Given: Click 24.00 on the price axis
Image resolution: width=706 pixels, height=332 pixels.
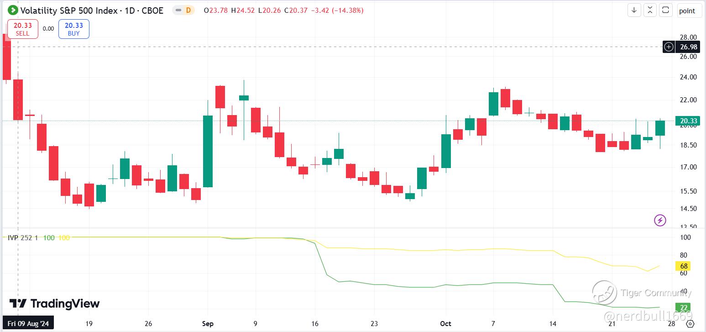Looking at the screenshot, I should click(x=688, y=77).
